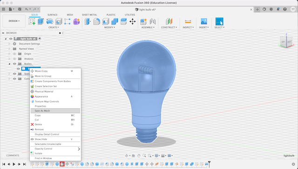Click the Joint tool icon
Viewport: 298px width, 169px height.
point(153,21)
